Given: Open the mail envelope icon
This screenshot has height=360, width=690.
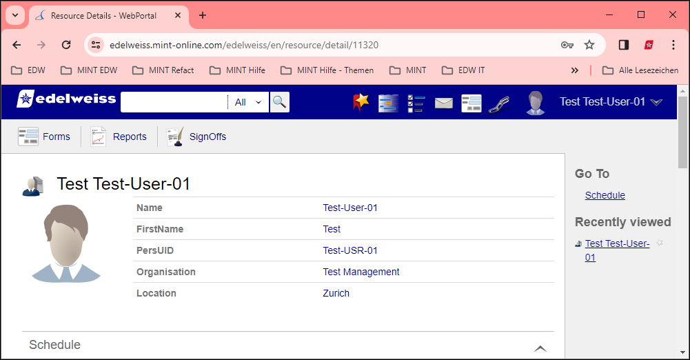Looking at the screenshot, I should pyautogui.click(x=444, y=103).
